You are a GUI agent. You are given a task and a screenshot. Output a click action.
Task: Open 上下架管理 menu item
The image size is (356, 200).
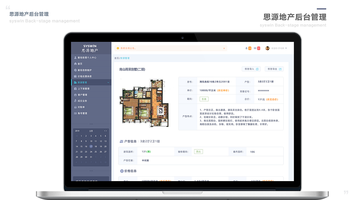(x=91, y=89)
